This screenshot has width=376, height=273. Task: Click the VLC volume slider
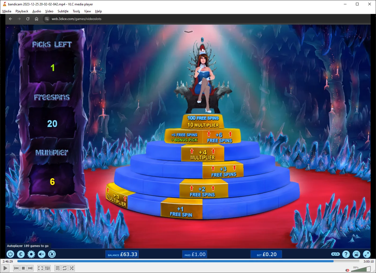click(x=361, y=269)
